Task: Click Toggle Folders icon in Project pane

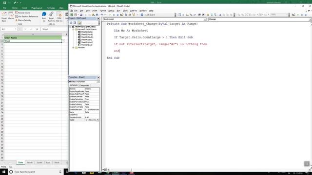Action: point(79,23)
